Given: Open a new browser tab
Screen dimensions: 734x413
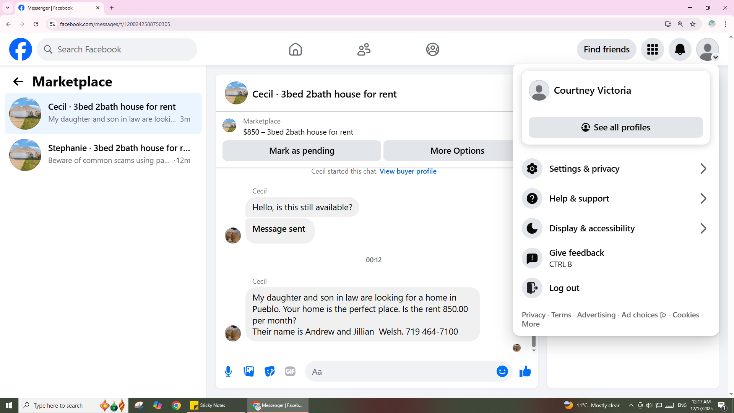Looking at the screenshot, I should pos(112,8).
